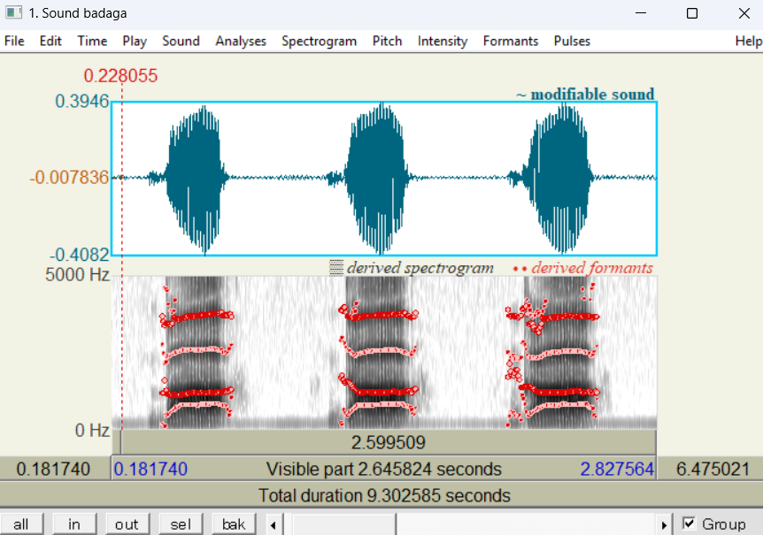Play the 0.181740 segment before the window
The height and width of the screenshot is (535, 763).
tap(55, 469)
